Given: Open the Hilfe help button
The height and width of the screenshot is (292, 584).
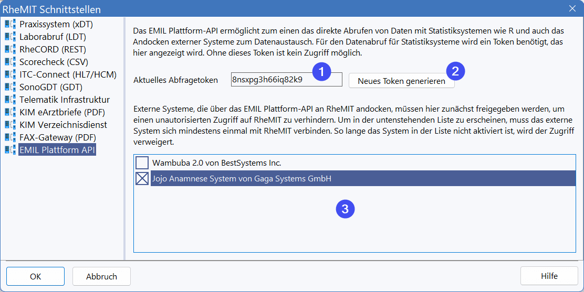Looking at the screenshot, I should [549, 276].
